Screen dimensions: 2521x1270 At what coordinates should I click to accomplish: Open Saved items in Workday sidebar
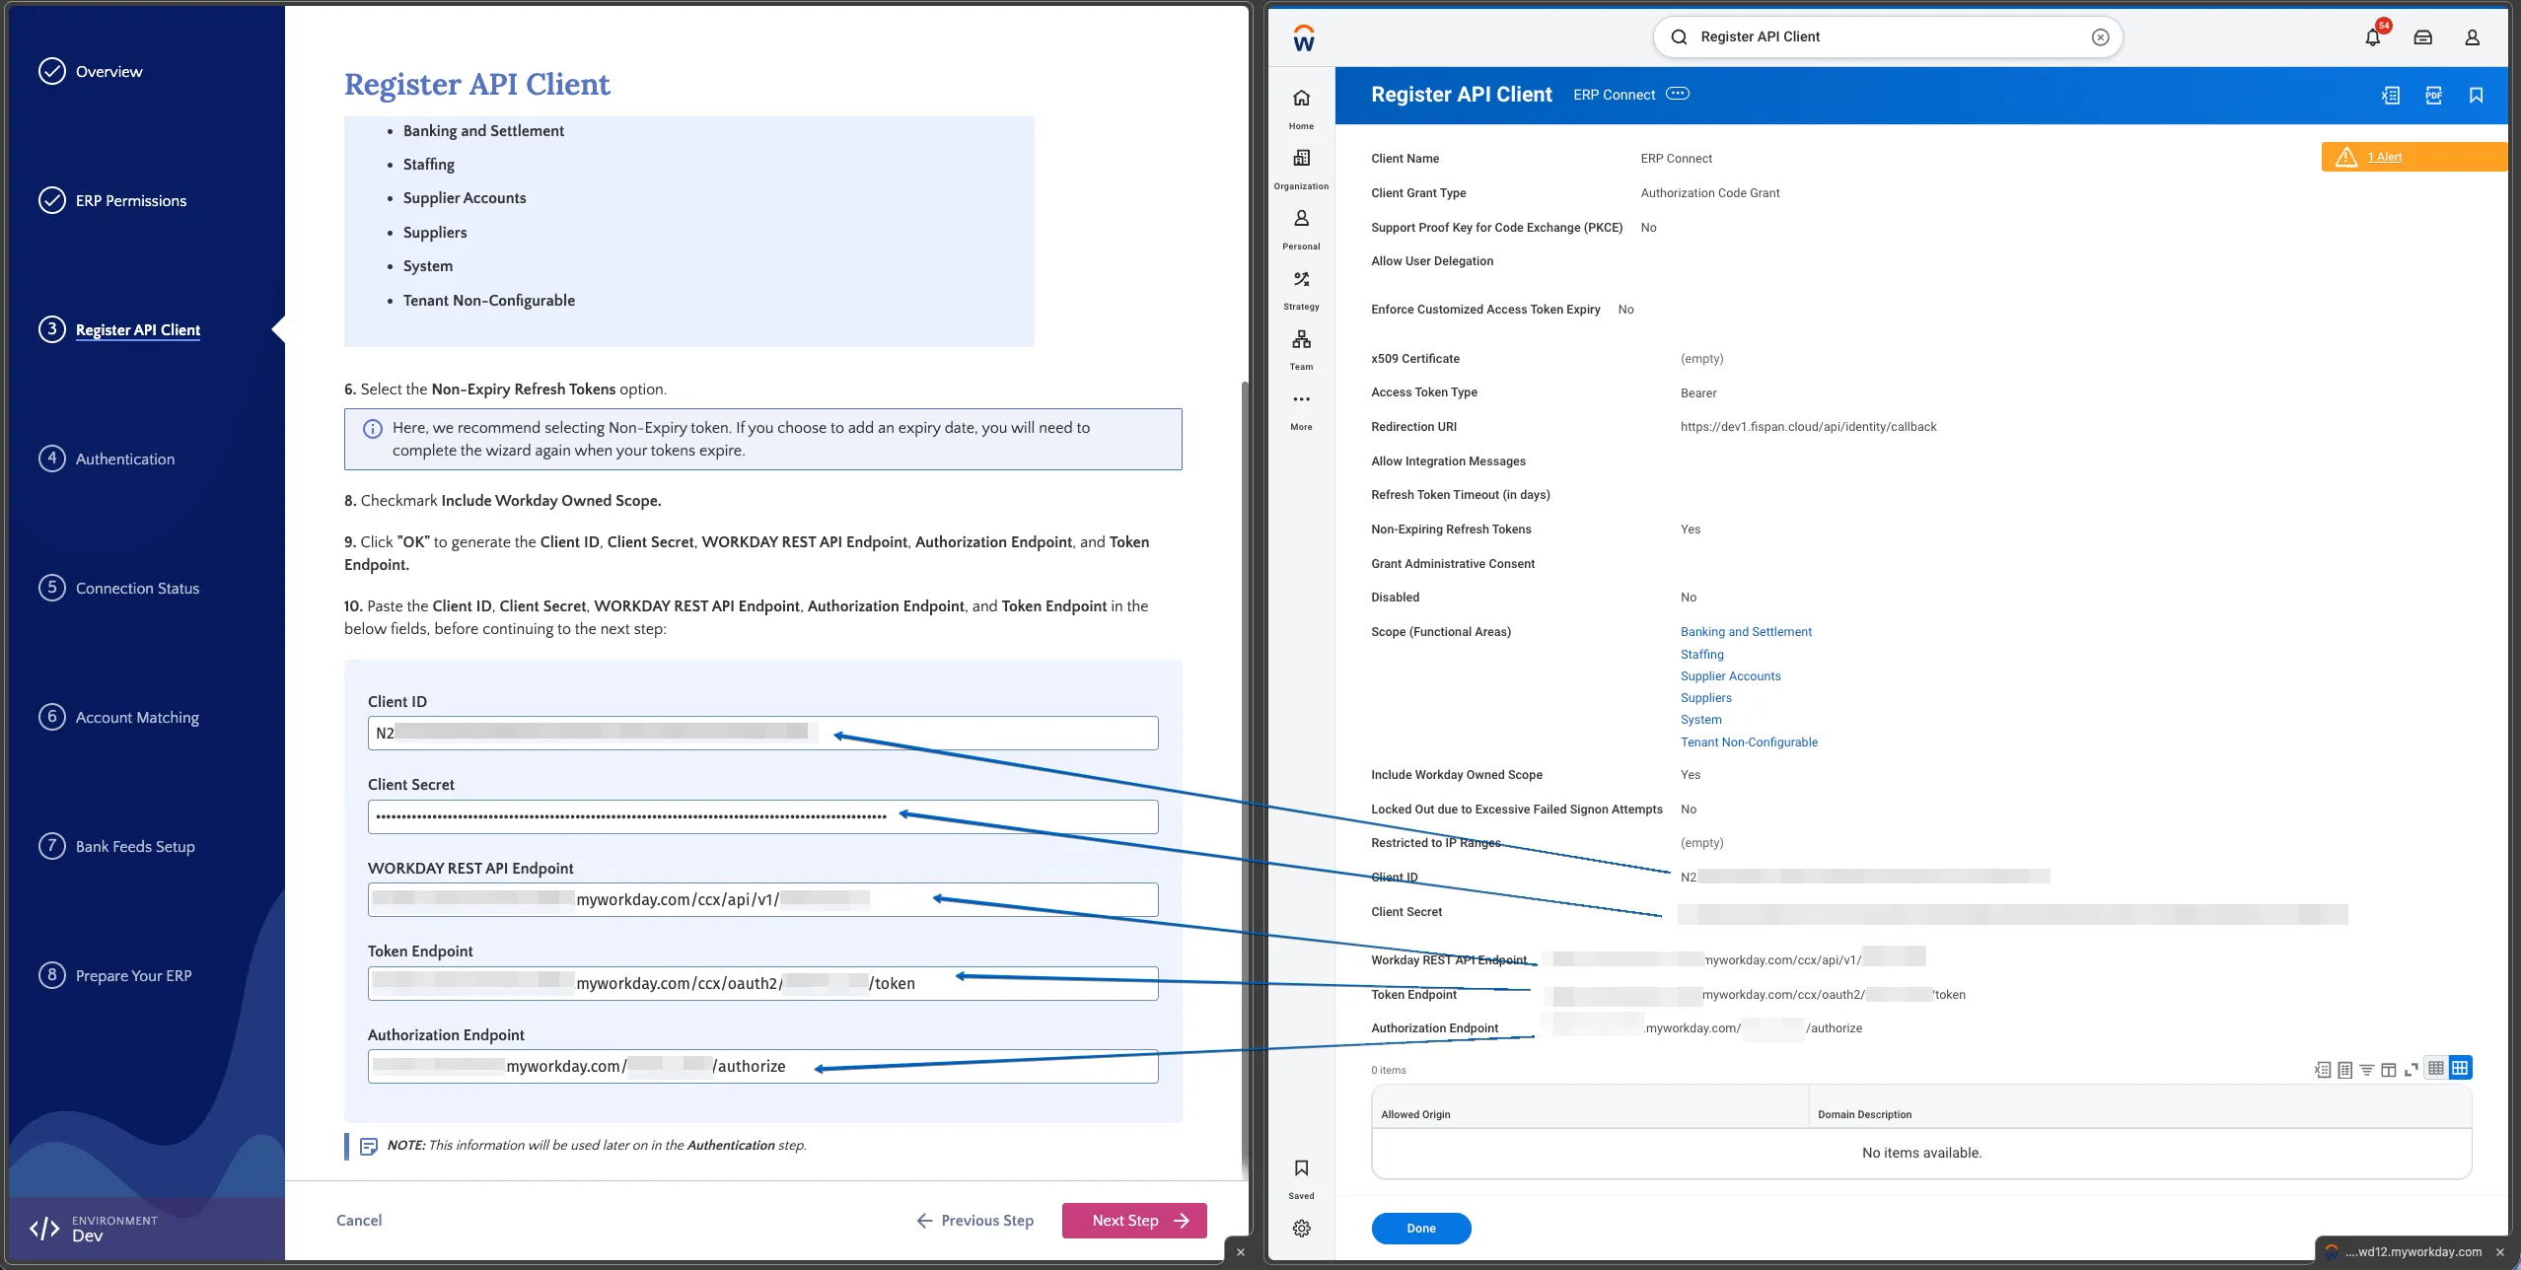[1301, 1178]
